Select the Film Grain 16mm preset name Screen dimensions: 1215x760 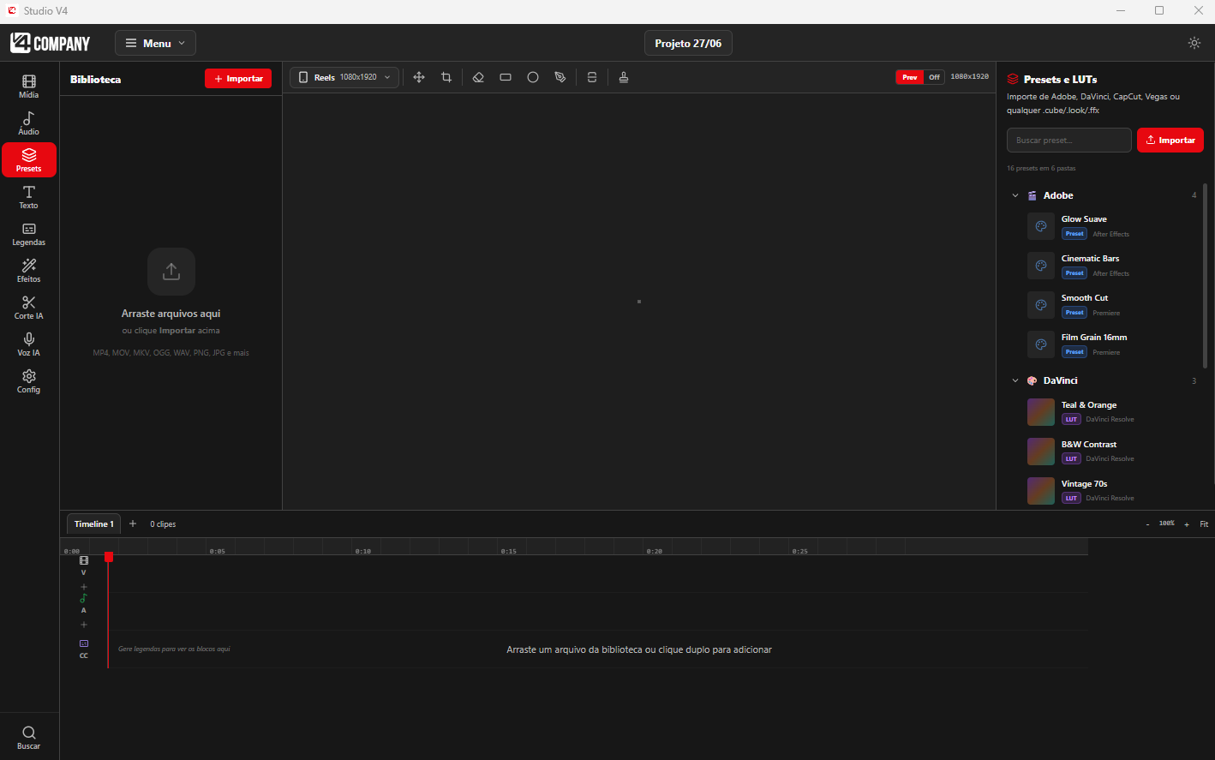click(x=1094, y=337)
